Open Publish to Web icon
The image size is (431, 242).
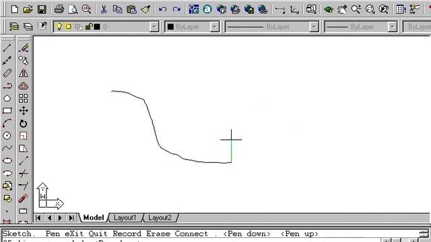(235, 9)
